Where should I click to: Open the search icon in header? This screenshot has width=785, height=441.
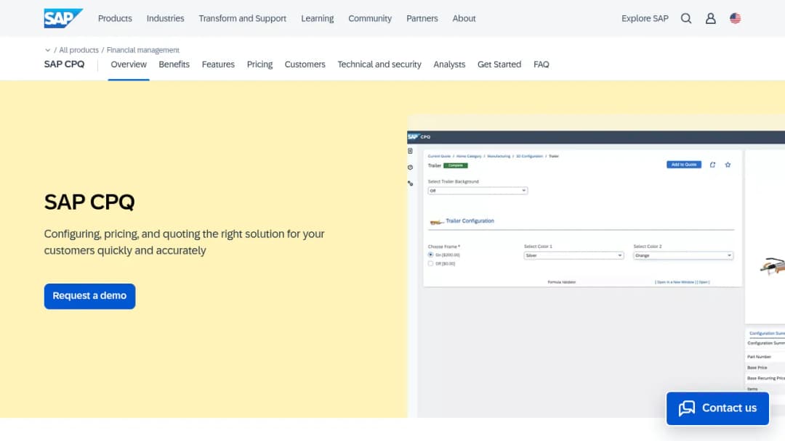pyautogui.click(x=686, y=18)
